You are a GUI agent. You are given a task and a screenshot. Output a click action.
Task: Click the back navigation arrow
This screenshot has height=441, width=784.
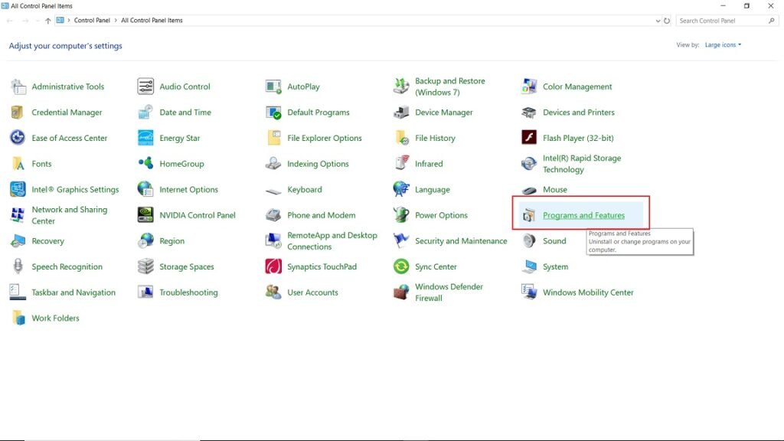[x=10, y=21]
